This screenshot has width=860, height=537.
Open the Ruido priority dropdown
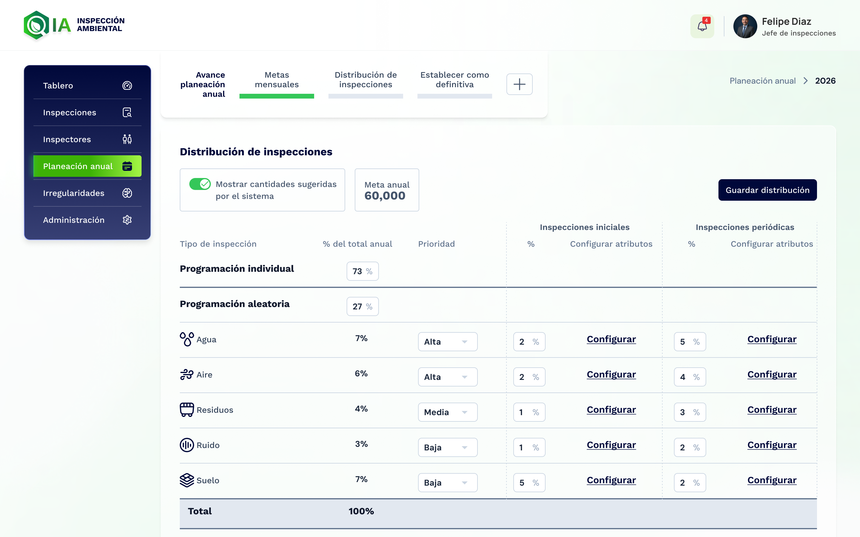point(447,447)
